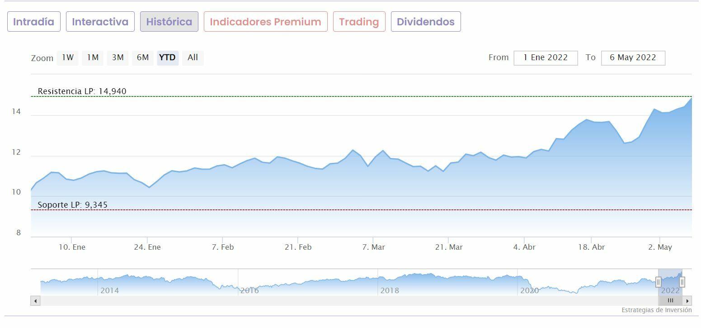Click the navigator scrollbar left arrow
The image size is (701, 328).
pyautogui.click(x=36, y=300)
